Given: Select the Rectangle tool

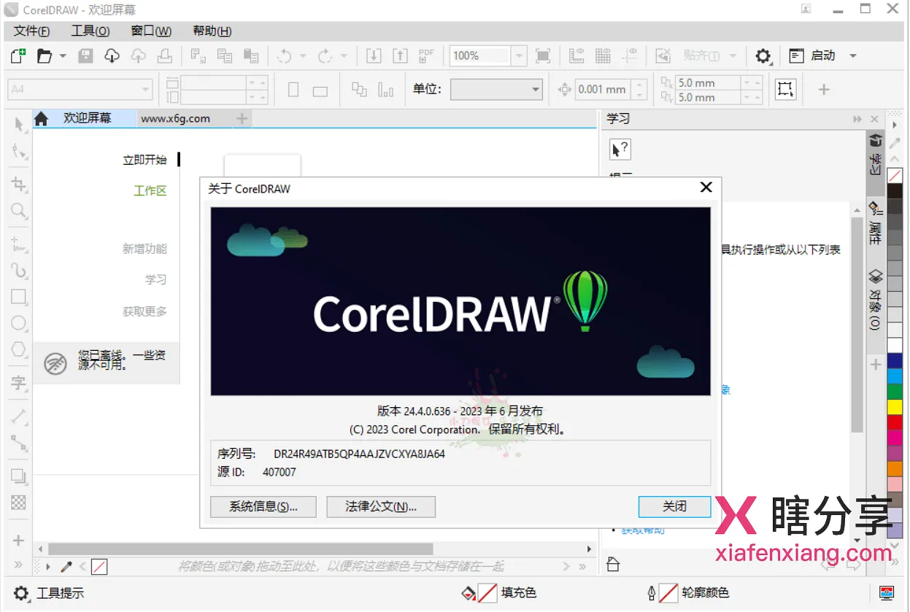Looking at the screenshot, I should point(19,297).
